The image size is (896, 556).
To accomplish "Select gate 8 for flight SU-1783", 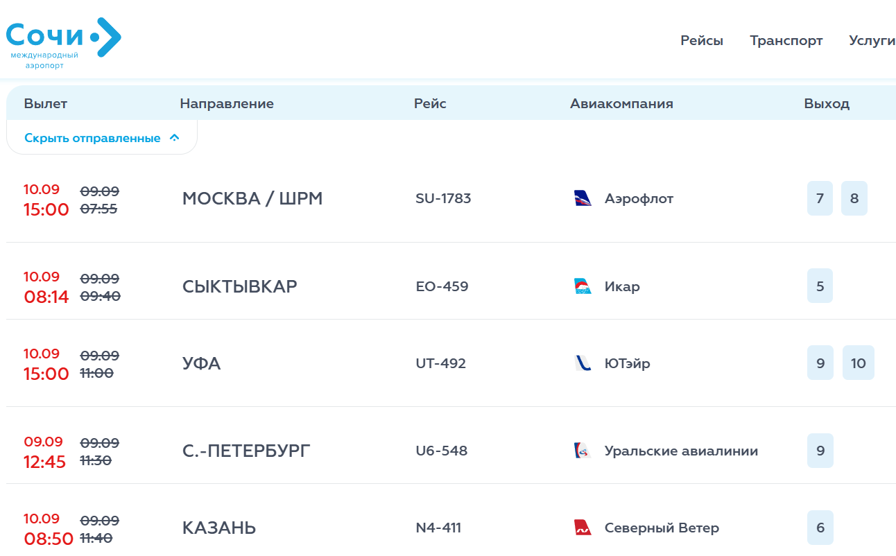I will point(854,198).
